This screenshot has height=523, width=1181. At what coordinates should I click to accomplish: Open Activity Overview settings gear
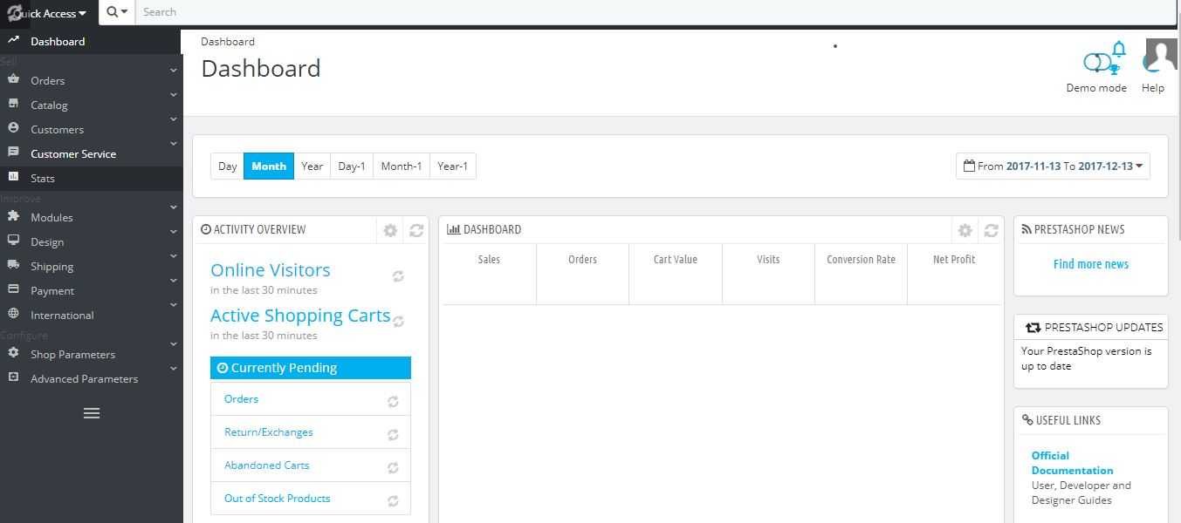[390, 230]
